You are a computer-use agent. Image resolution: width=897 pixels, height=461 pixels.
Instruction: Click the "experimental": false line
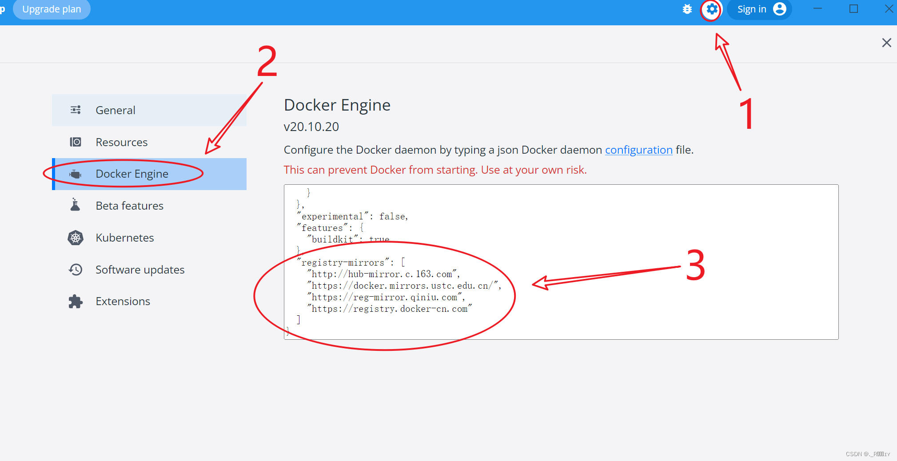click(x=353, y=216)
